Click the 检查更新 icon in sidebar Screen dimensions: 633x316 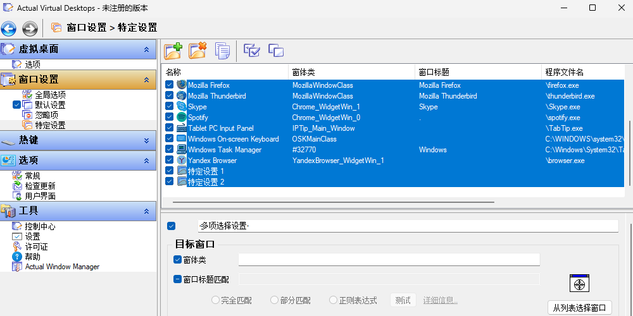17,186
